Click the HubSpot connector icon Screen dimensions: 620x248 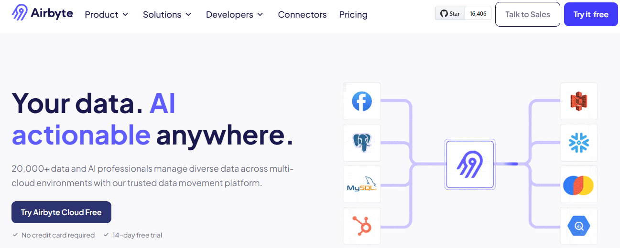click(362, 226)
